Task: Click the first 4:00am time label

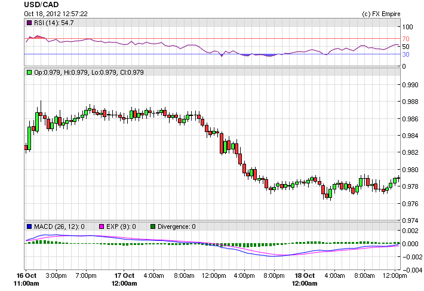Action: coord(153,275)
